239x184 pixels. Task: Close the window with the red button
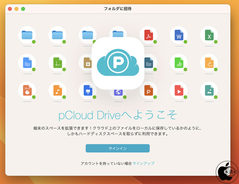pos(10,9)
